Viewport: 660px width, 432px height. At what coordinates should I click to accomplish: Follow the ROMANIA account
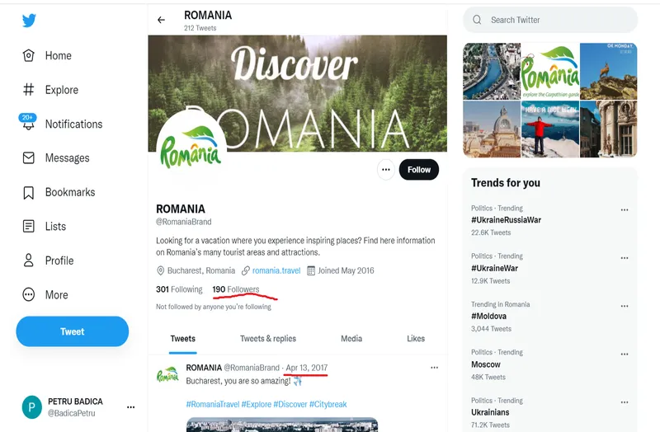(x=419, y=170)
